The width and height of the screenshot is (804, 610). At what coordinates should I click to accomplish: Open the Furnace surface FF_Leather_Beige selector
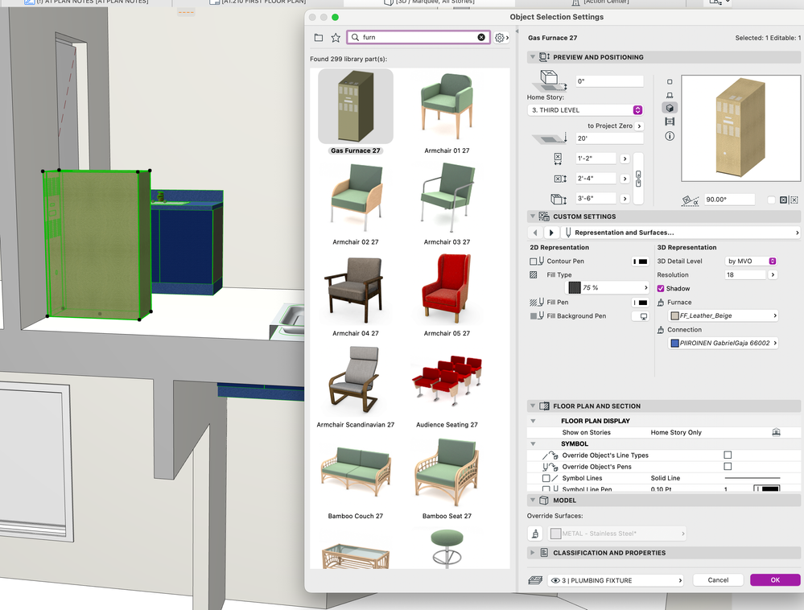(x=723, y=315)
